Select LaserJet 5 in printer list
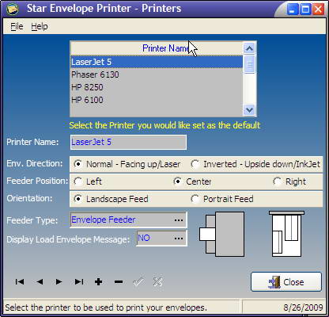Viewport: 329px width, 317px height. (157, 62)
